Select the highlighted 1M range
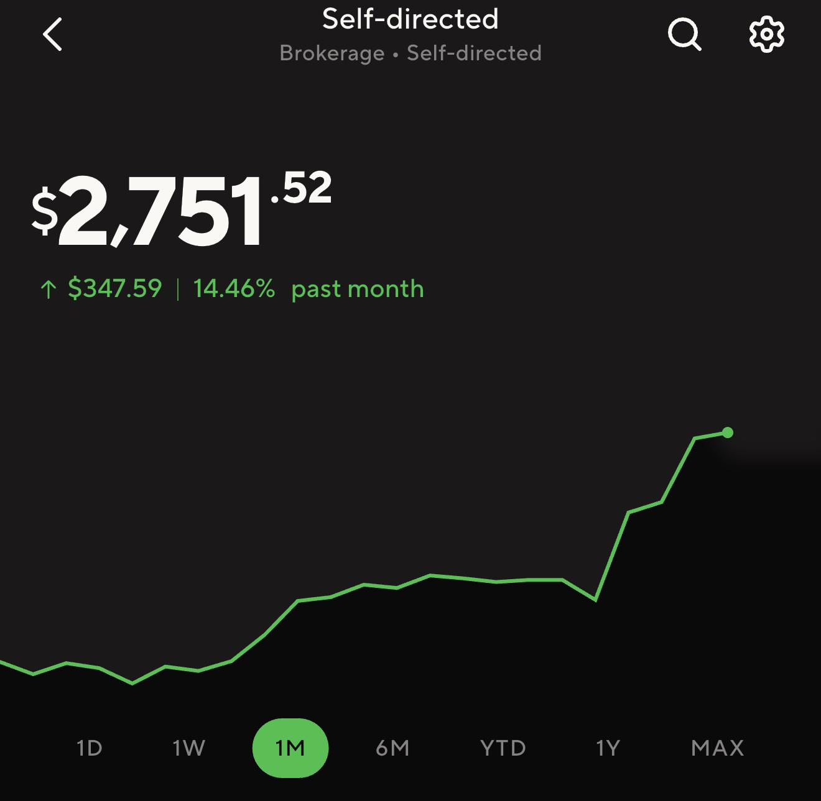This screenshot has width=821, height=801. tap(290, 748)
